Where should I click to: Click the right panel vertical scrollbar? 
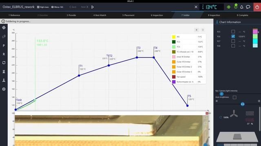(260, 118)
